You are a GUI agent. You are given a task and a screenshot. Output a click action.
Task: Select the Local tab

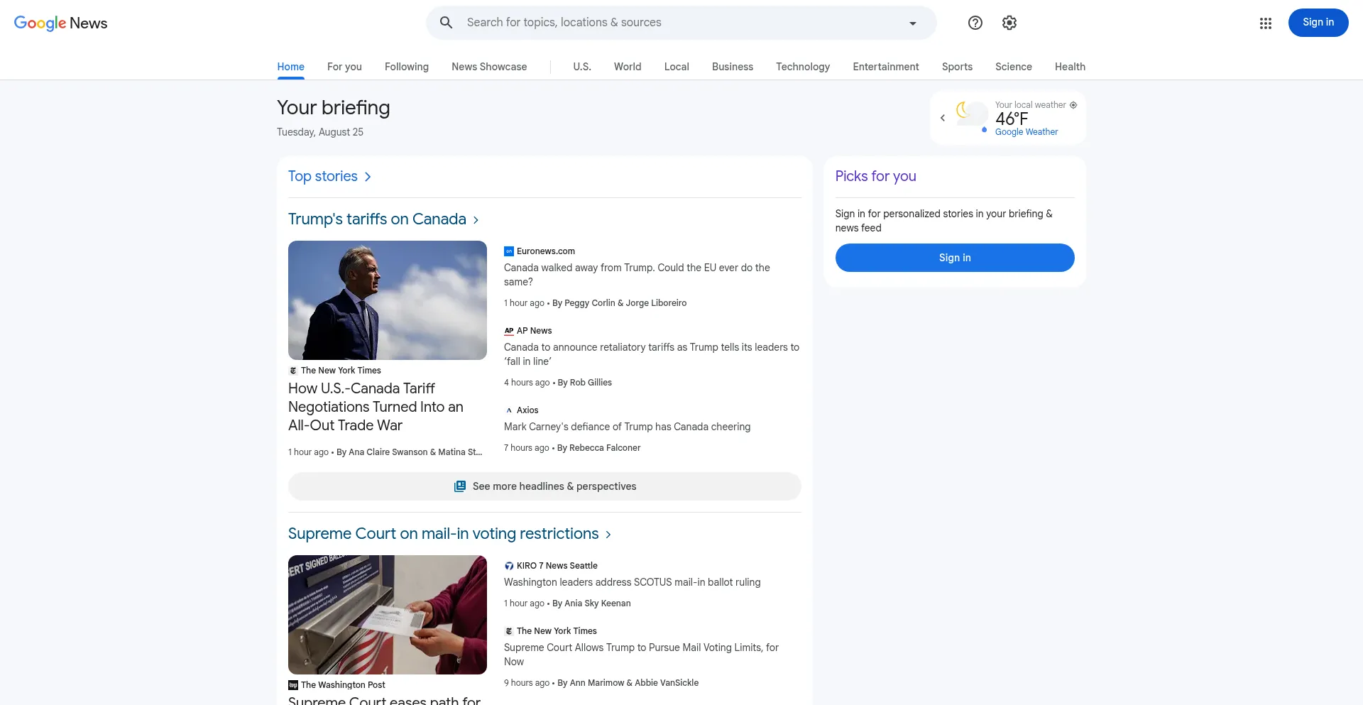click(x=677, y=67)
